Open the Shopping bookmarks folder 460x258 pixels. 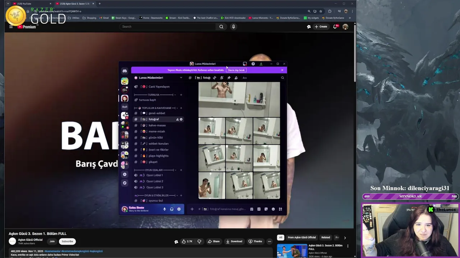[89, 18]
